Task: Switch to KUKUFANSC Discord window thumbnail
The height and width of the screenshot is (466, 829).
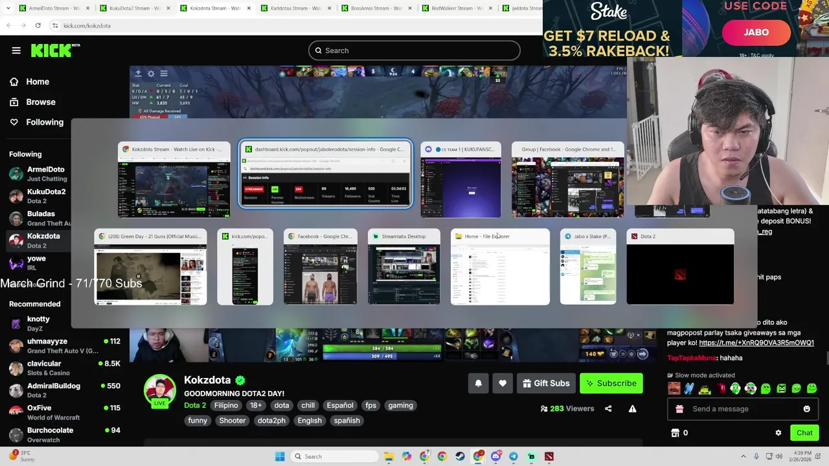Action: point(460,180)
